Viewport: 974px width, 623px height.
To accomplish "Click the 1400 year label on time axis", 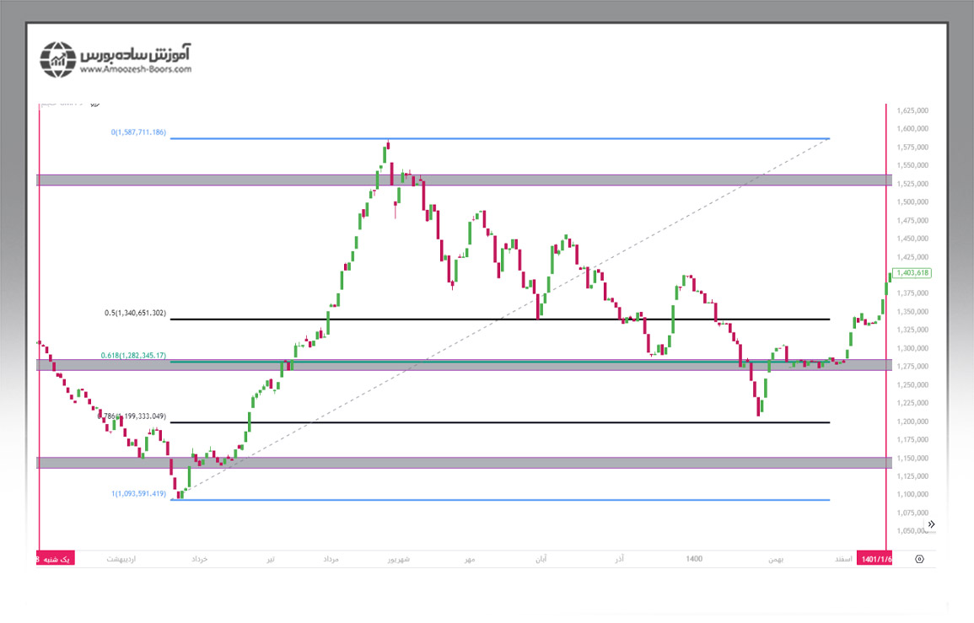I will pos(694,559).
